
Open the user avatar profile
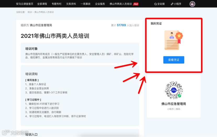click(192, 4)
